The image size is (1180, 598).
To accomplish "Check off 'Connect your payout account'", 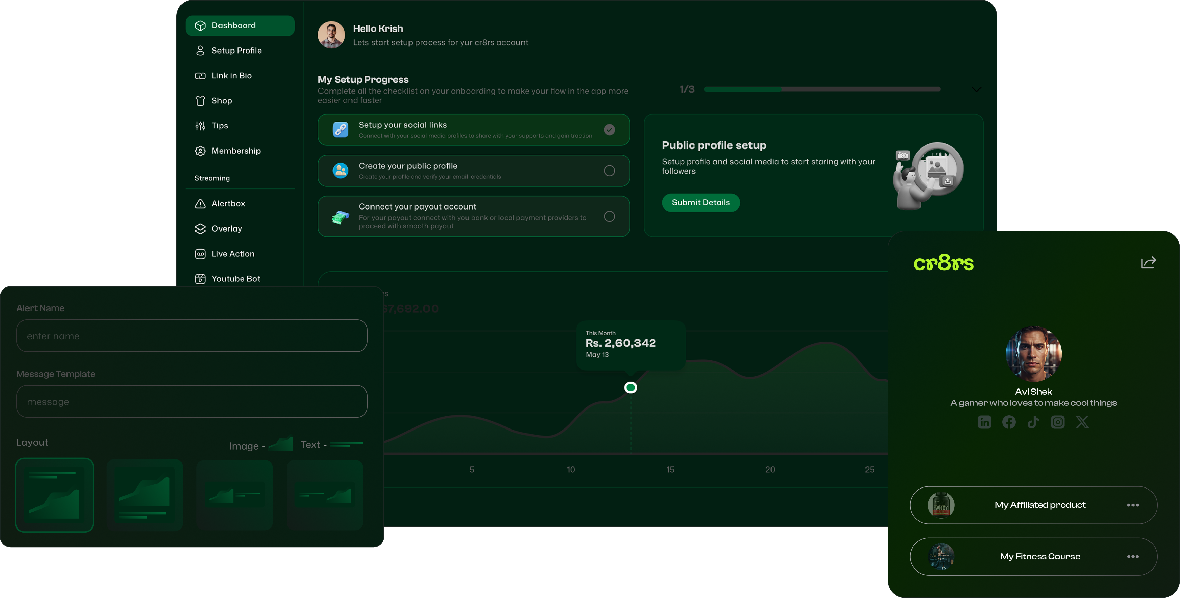I will 609,216.
